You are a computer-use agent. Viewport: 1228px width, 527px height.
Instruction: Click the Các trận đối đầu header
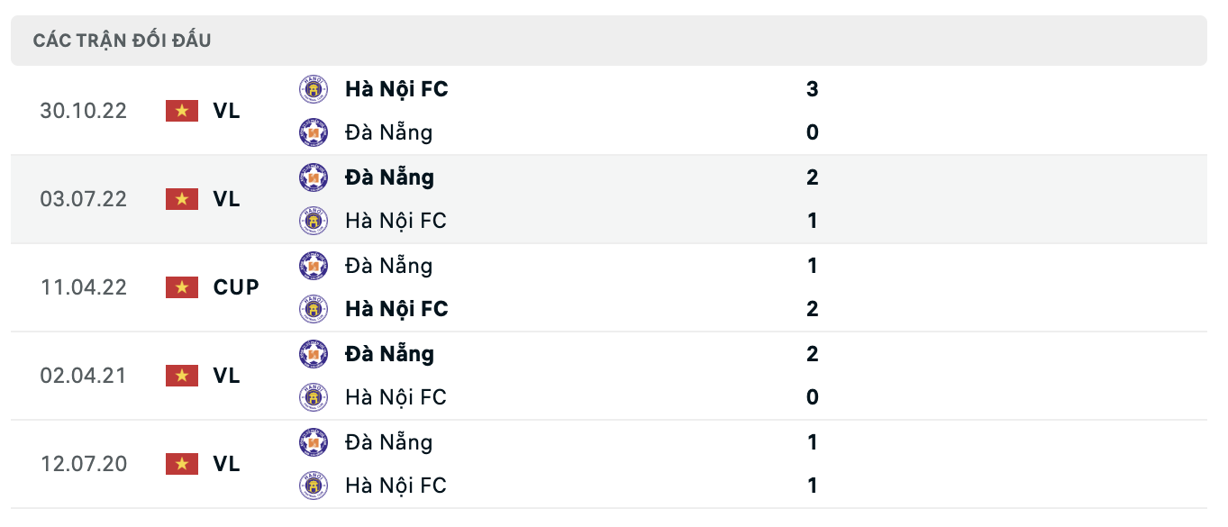[x=123, y=41]
